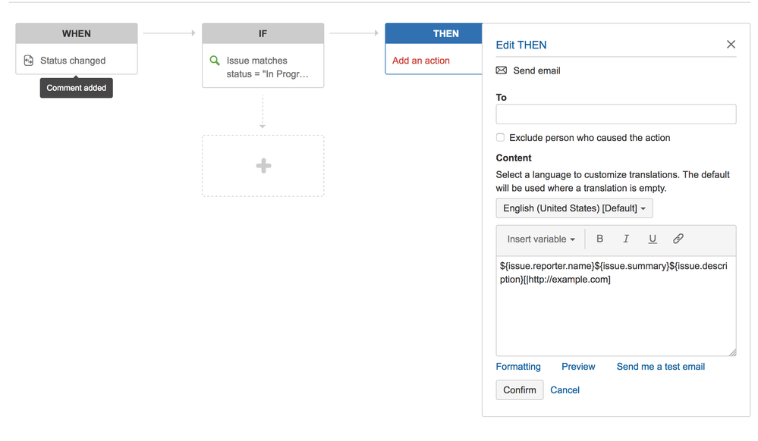Viewport: 758px width, 441px height.
Task: Click Send me a test email
Action: point(660,367)
